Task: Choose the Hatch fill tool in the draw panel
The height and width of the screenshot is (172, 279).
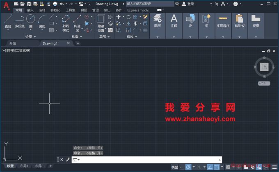Action: 52,30
